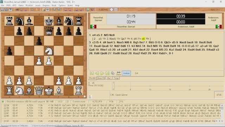Screen dimensions: 225x127
Task: Click the flag beside Rosenthal, Samuel
Action: click(93, 27)
